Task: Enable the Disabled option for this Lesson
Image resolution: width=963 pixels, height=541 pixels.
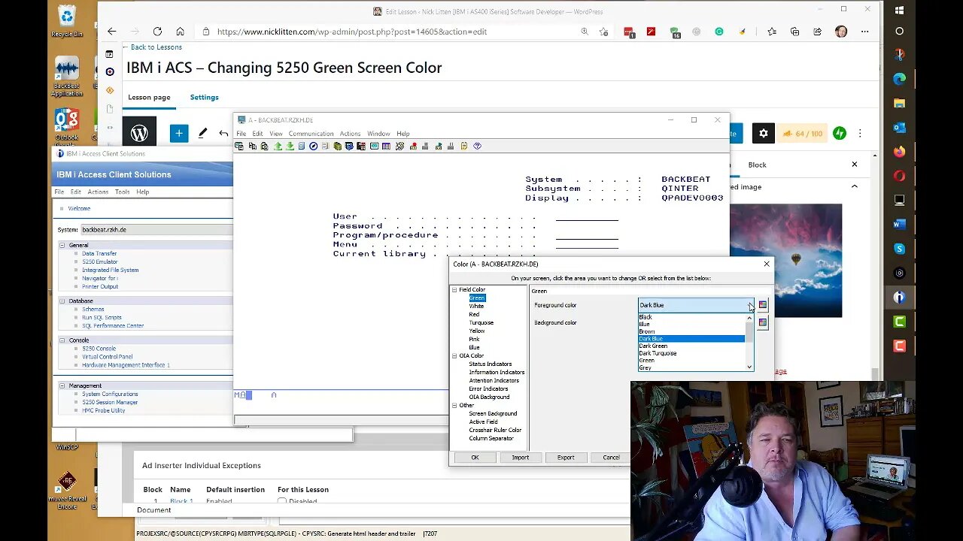Action: pyautogui.click(x=281, y=500)
